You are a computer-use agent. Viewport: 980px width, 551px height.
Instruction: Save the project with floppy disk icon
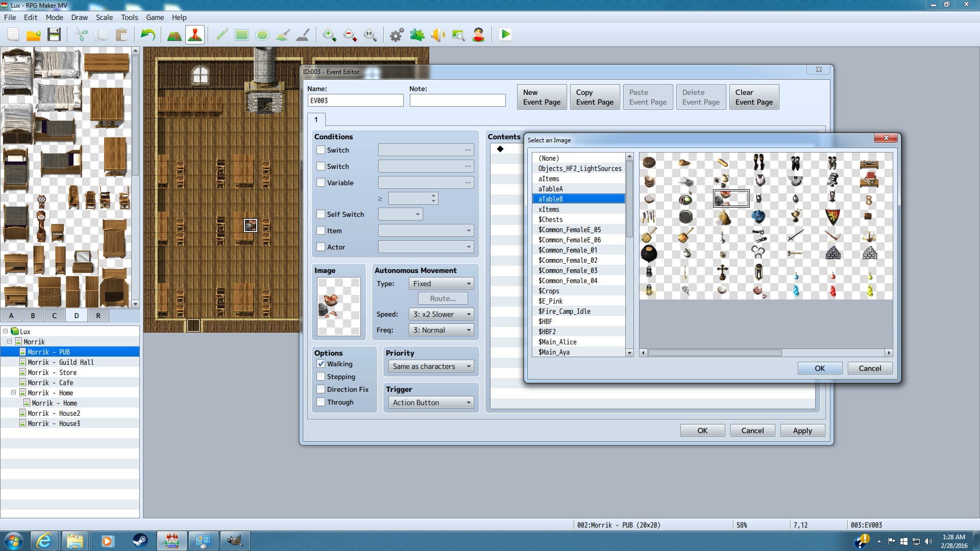click(x=54, y=35)
